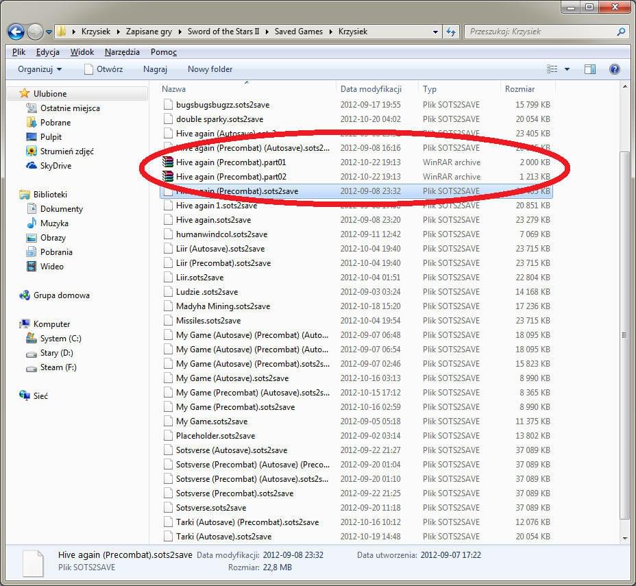The image size is (636, 586).
Task: Select Komputer in navigation pane
Action: point(45,324)
